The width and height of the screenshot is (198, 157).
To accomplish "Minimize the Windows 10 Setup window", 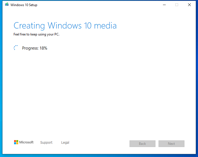I will (x=164, y=5).
